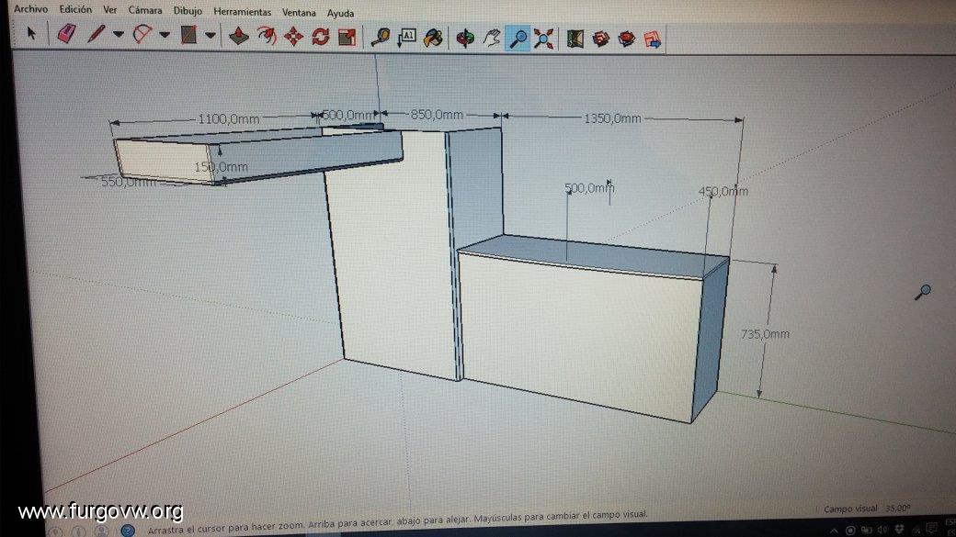Click the highlighted Zoom magnifier tool
This screenshot has height=537, width=956.
coord(518,39)
